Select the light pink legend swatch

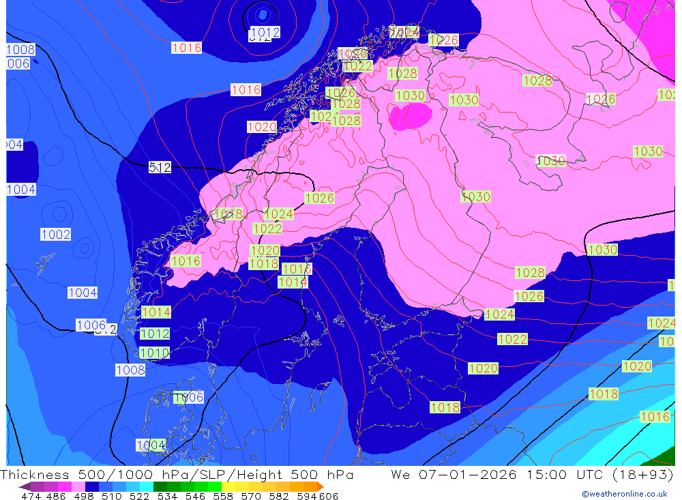78,486
